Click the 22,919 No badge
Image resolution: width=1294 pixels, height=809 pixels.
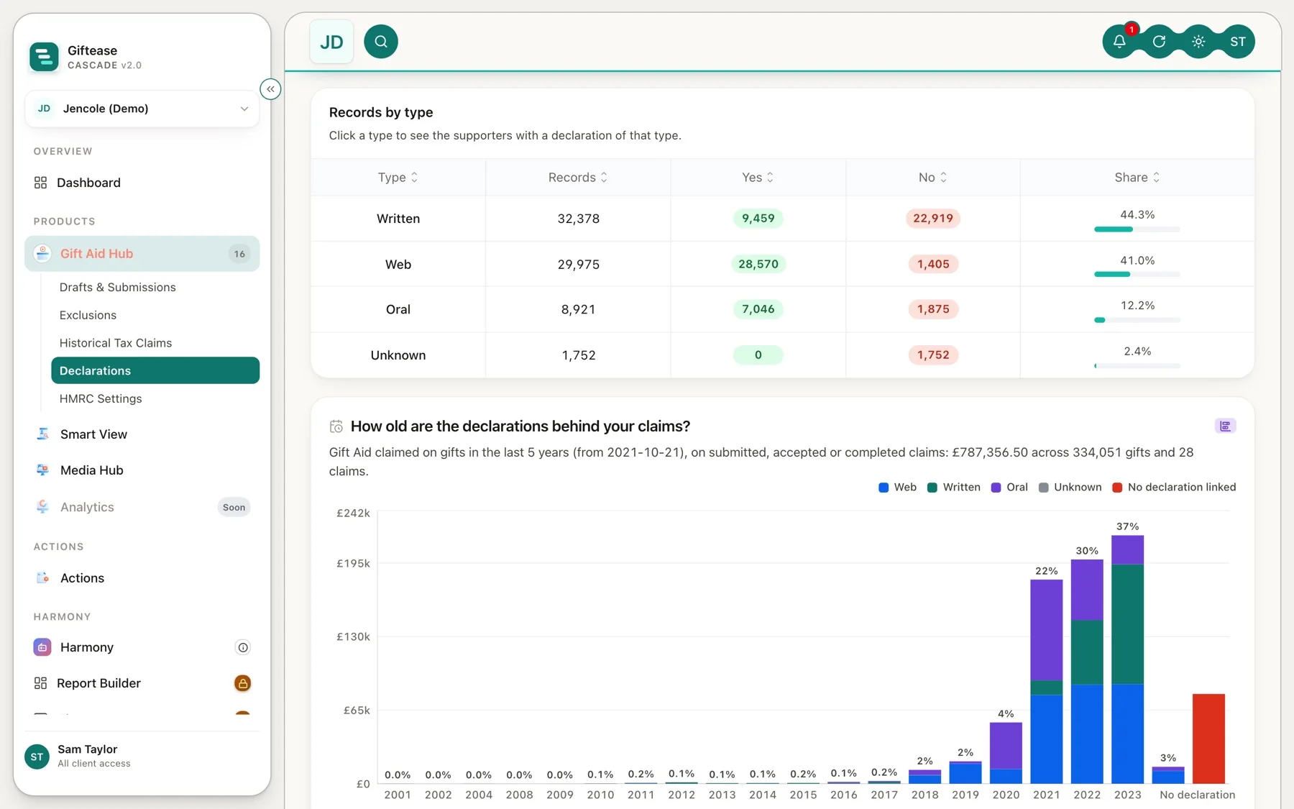tap(932, 219)
